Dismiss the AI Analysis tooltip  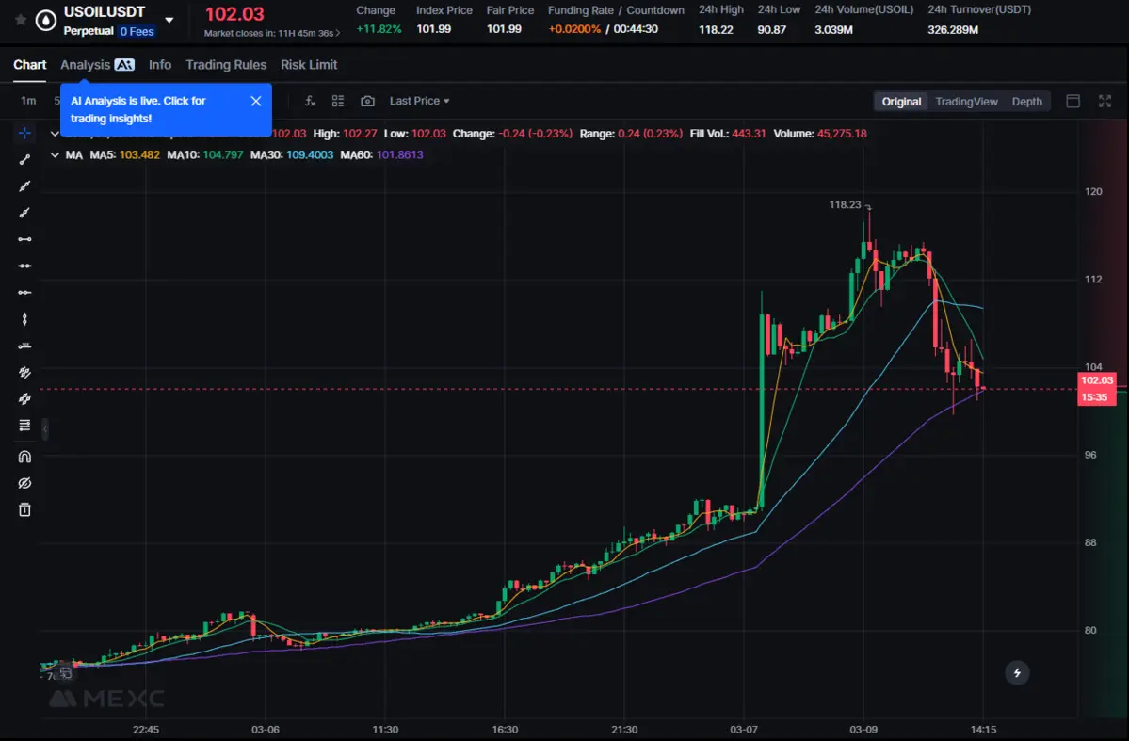tap(255, 101)
